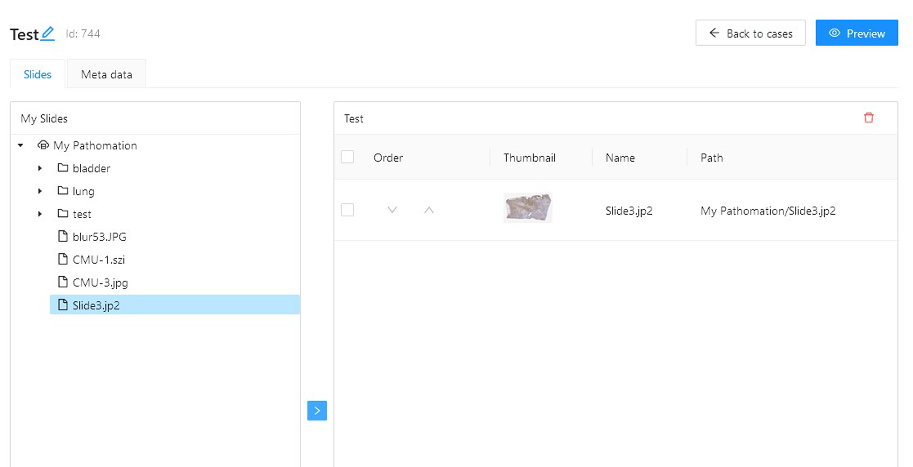Check the select-all checkbox in the table header
The image size is (913, 467).
[347, 157]
